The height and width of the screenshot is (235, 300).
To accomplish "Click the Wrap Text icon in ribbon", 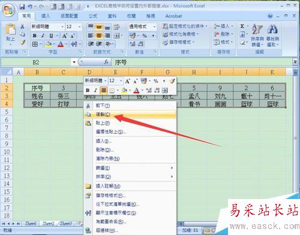I will 116,26.
